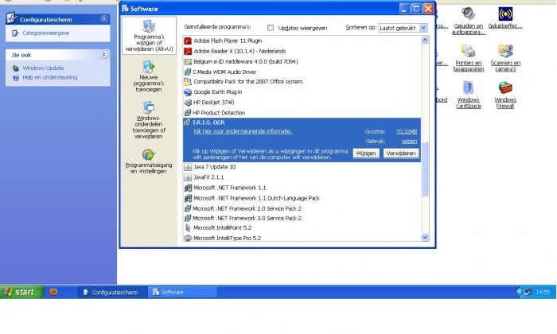Click the Verwijderen button
557x334 pixels.
(x=401, y=153)
